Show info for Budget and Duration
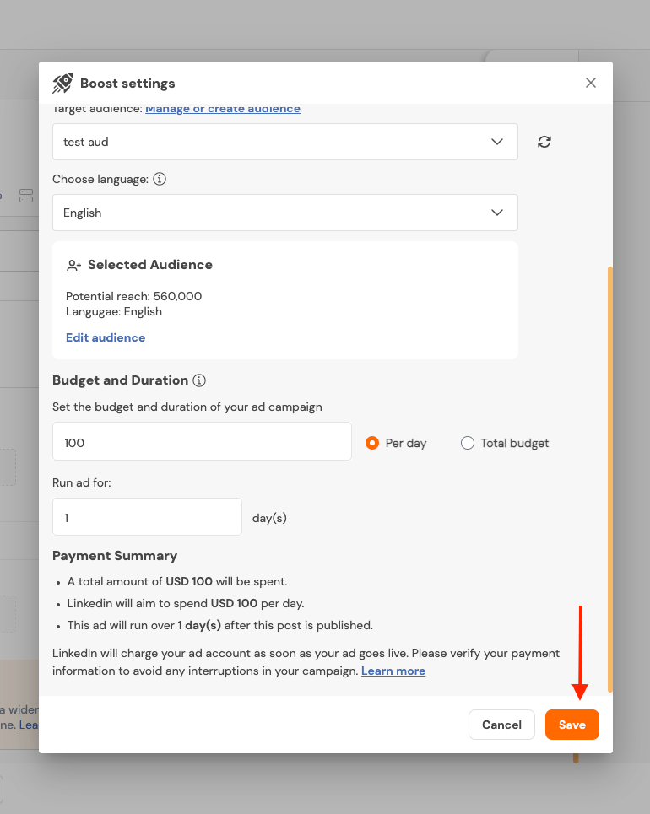 199,380
